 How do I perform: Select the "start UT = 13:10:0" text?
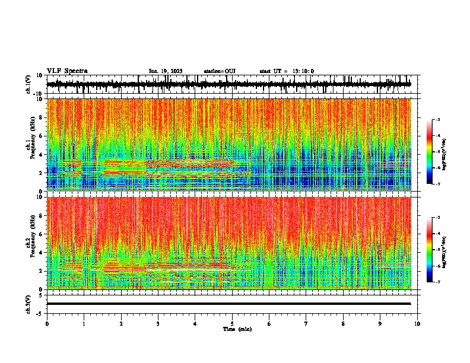287,71
